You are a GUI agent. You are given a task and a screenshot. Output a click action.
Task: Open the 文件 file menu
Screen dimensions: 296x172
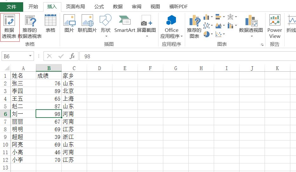(11, 7)
